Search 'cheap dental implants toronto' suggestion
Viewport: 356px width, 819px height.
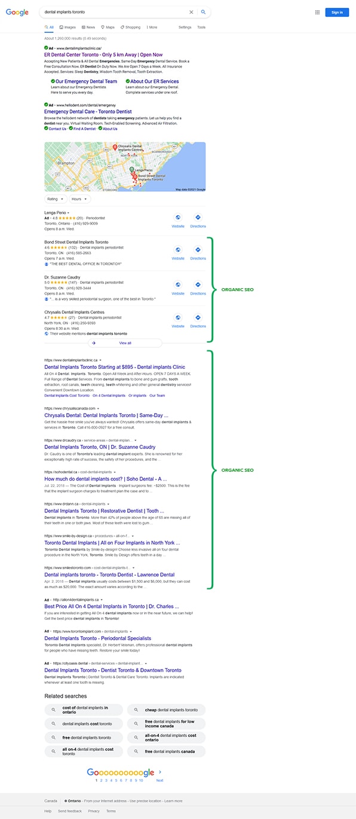pyautogui.click(x=166, y=710)
